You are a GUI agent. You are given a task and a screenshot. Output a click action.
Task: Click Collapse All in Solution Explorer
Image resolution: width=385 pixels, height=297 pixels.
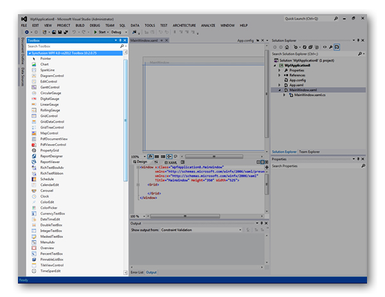coord(311,47)
